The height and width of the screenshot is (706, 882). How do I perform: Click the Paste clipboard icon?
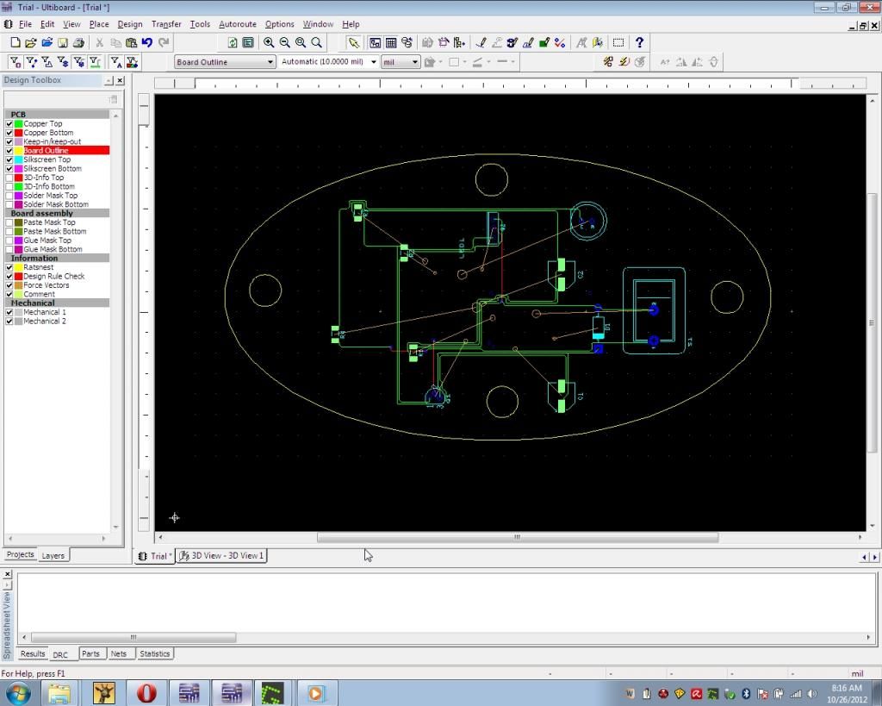click(x=131, y=42)
